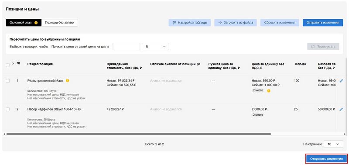Click pencil edit icon for Резак пропановый Маяк

point(341,81)
